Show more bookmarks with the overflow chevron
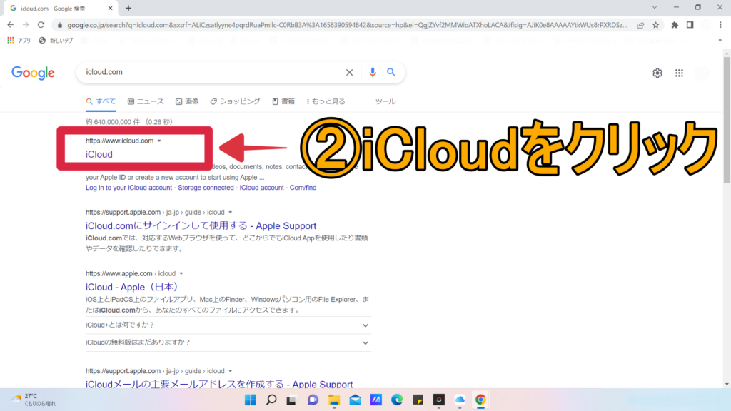 (720, 41)
